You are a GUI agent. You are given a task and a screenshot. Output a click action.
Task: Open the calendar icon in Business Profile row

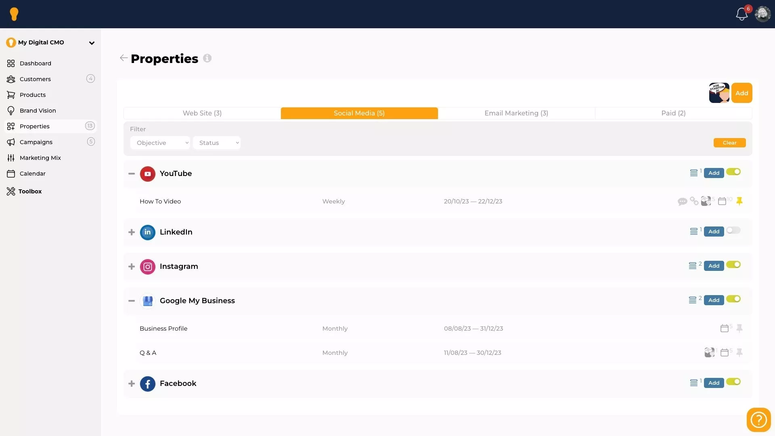724,329
